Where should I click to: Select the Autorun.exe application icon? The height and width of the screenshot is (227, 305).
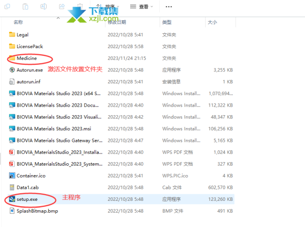click(12, 69)
